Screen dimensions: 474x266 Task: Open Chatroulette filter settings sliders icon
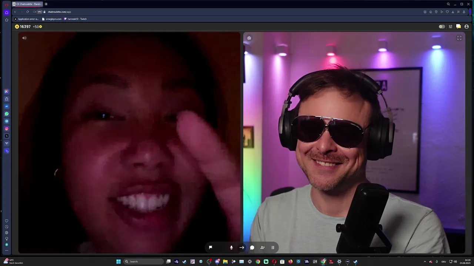pyautogui.click(x=451, y=27)
